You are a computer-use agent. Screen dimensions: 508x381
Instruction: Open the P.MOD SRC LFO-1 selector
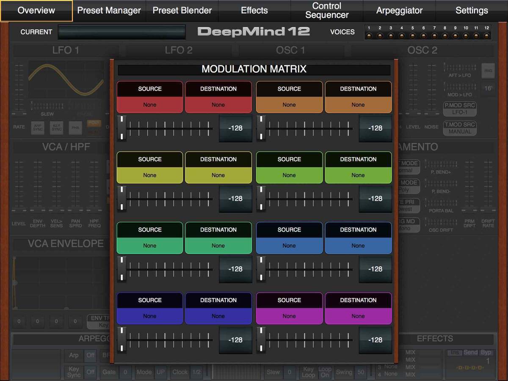460,109
